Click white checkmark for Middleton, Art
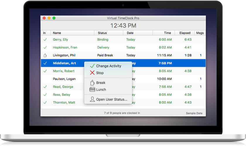This screenshot has height=146, width=246. (45, 63)
